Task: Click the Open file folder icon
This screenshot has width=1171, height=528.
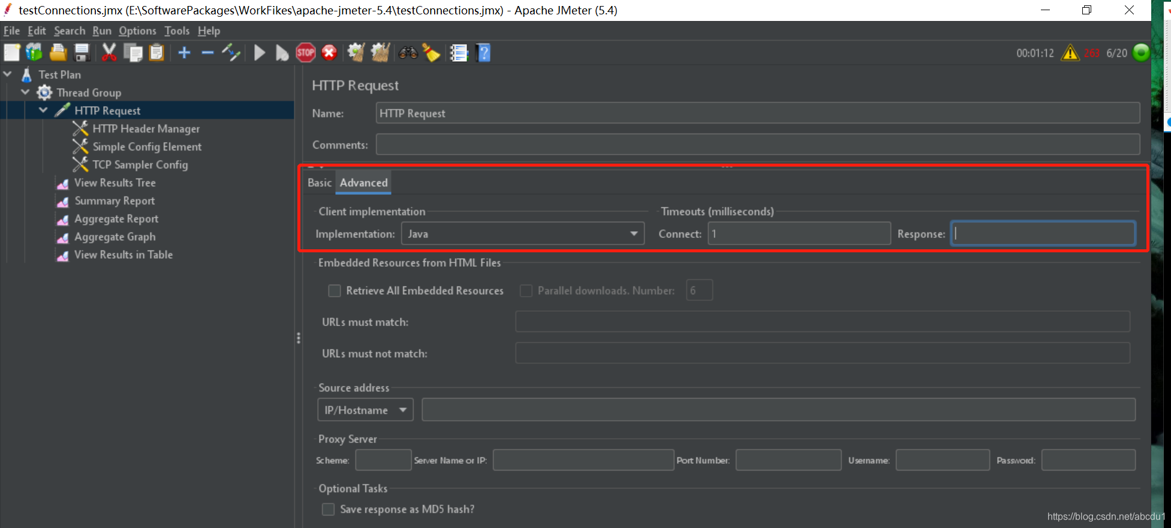Action: pos(58,53)
